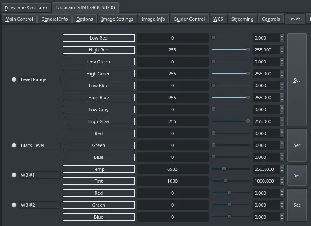311x226 pixels.
Task: Open the Streaming tab
Action: (242, 19)
